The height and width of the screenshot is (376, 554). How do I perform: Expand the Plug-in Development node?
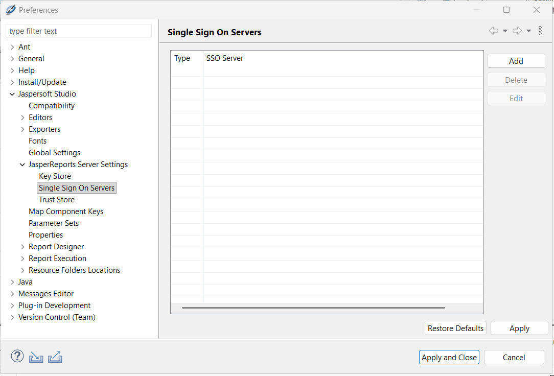(x=12, y=306)
